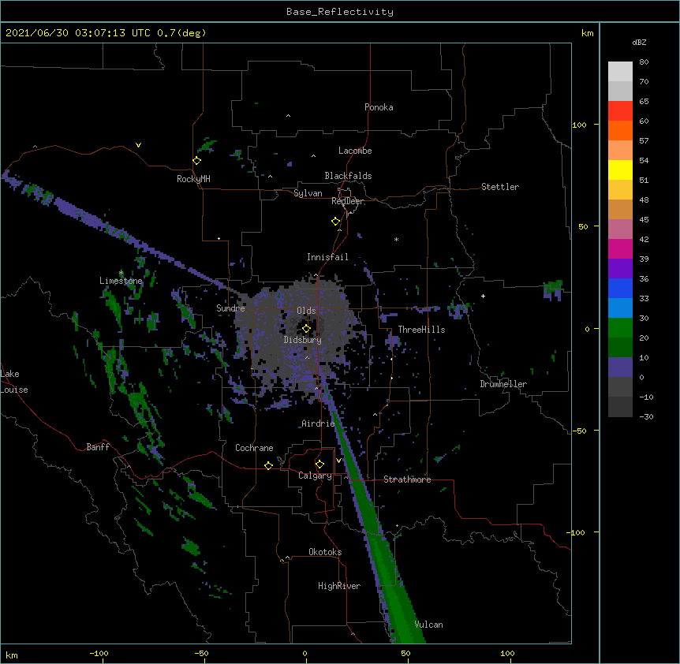Click the Stettler city label
The width and height of the screenshot is (680, 664).
point(500,187)
